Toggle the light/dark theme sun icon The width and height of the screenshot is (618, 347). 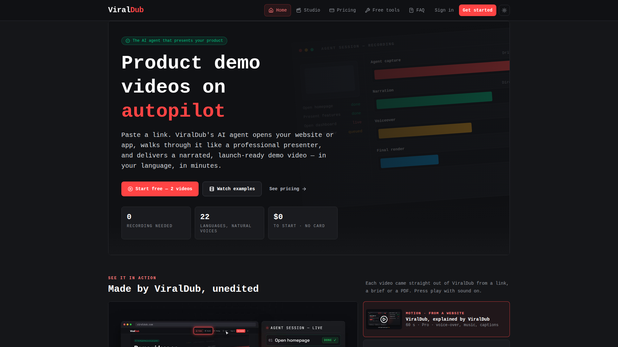pos(504,10)
